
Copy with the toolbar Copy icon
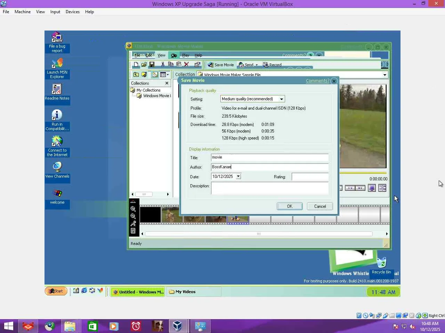[171, 65]
